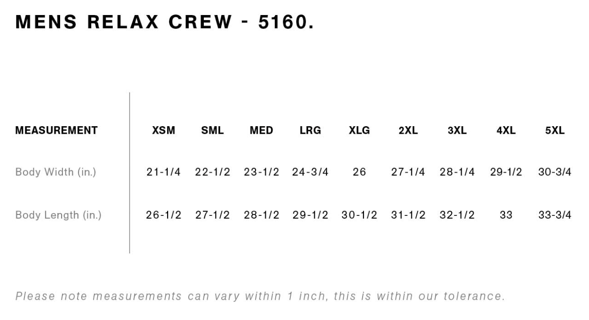
Task: Click the MED size header
Action: point(261,131)
